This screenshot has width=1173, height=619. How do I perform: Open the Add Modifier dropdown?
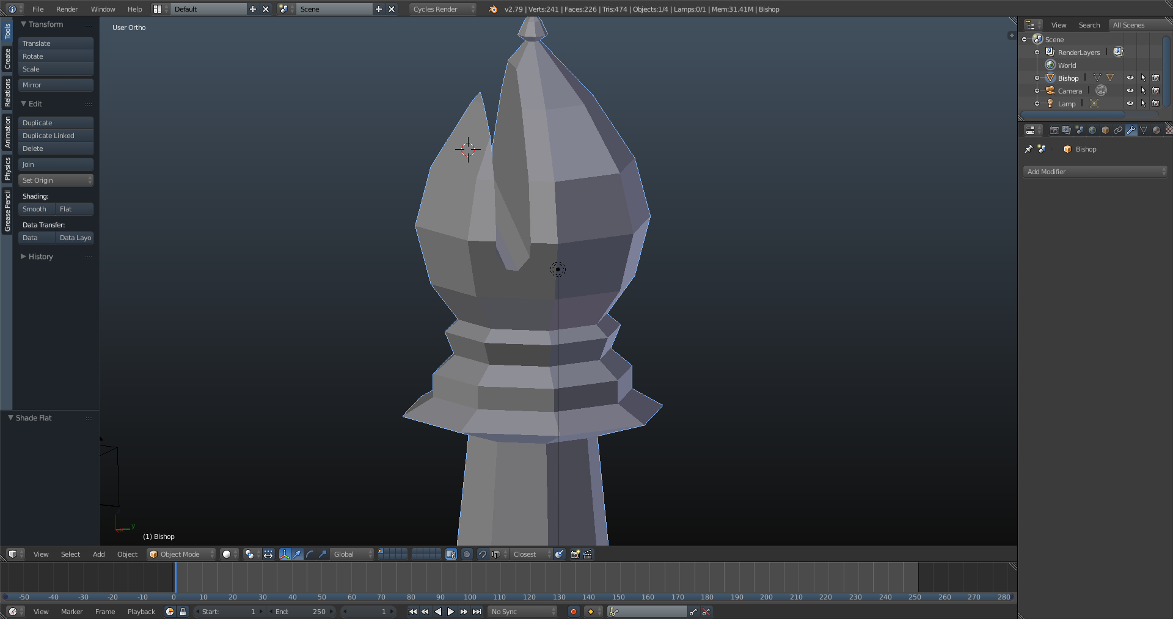pos(1095,172)
